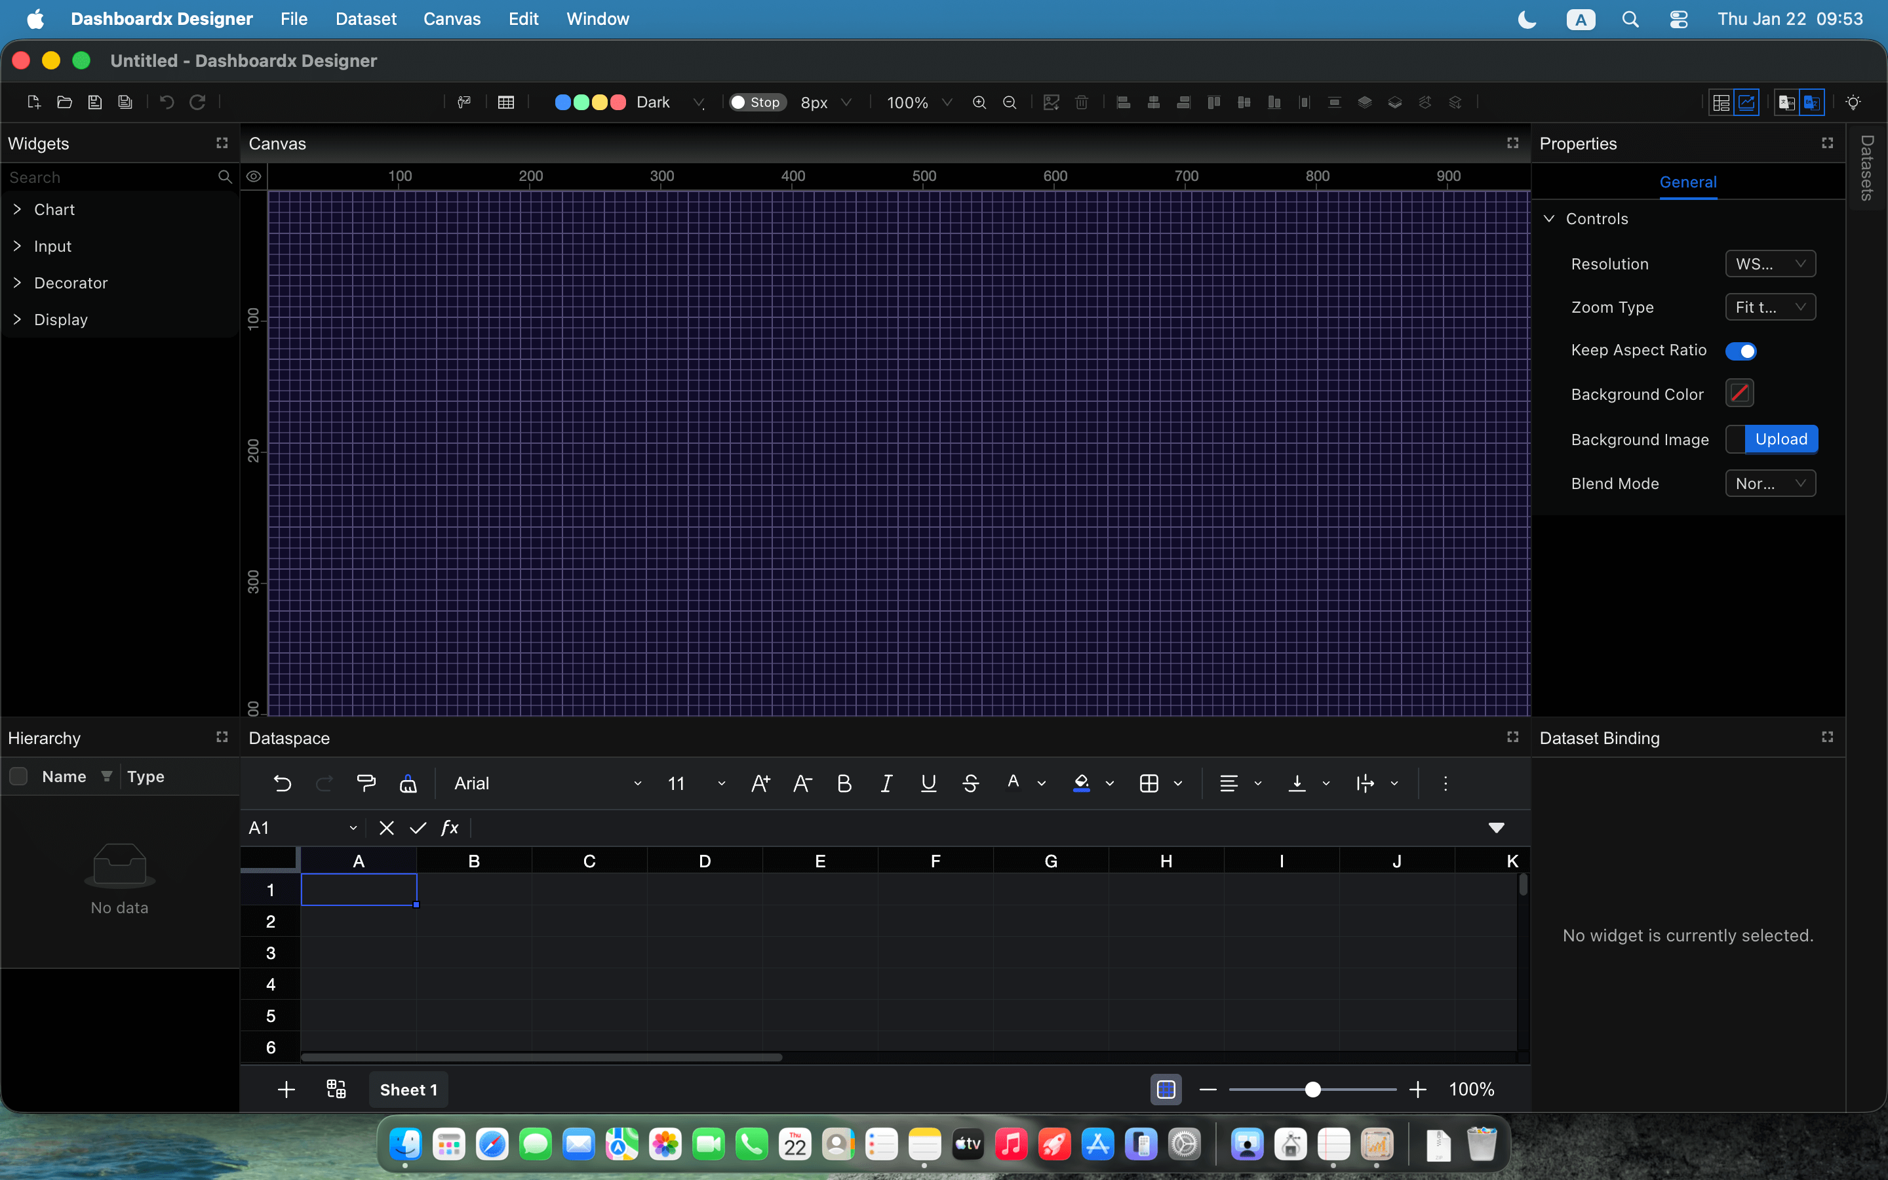Expand the Chart widget category
Viewport: 1888px width, 1180px height.
17,209
